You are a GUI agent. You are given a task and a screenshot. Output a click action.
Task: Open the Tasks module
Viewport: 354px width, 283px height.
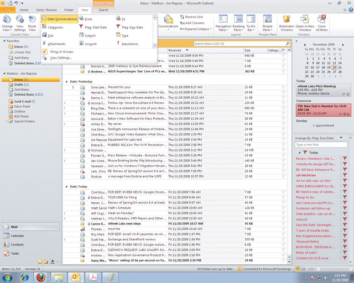31,253
